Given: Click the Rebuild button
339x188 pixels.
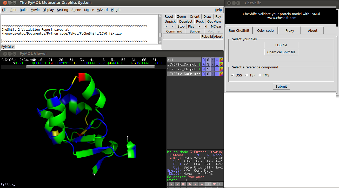Looking at the screenshot, I should [207, 36].
